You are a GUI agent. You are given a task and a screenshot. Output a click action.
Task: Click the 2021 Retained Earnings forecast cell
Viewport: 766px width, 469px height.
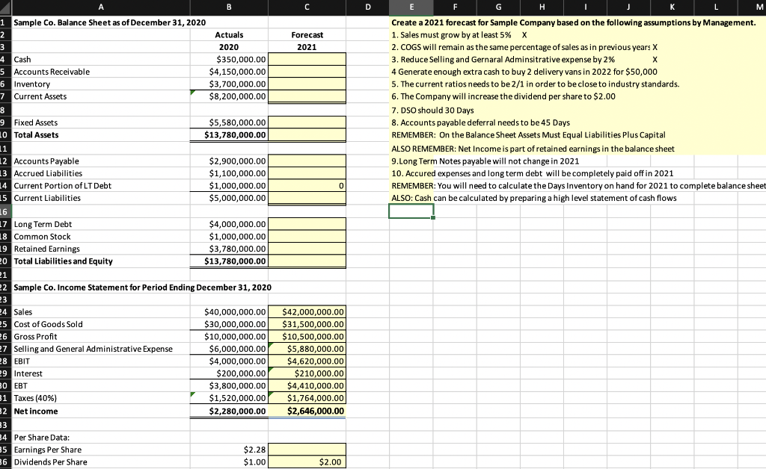[x=307, y=249]
